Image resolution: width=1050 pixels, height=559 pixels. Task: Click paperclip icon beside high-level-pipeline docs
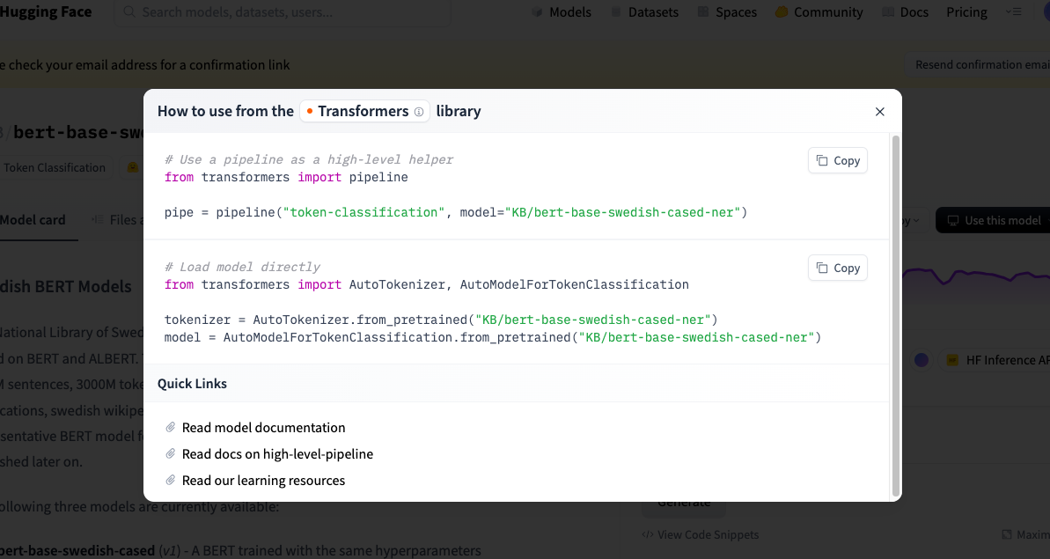click(171, 454)
